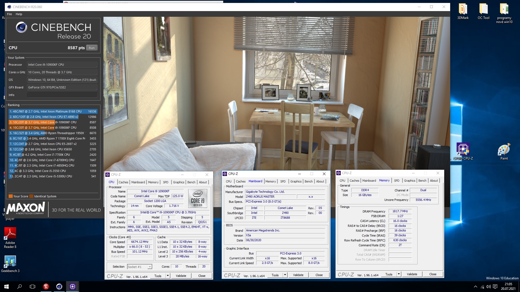Open Adobe Reader 8 shortcut
Screen dimensions: 520x292
(10, 238)
